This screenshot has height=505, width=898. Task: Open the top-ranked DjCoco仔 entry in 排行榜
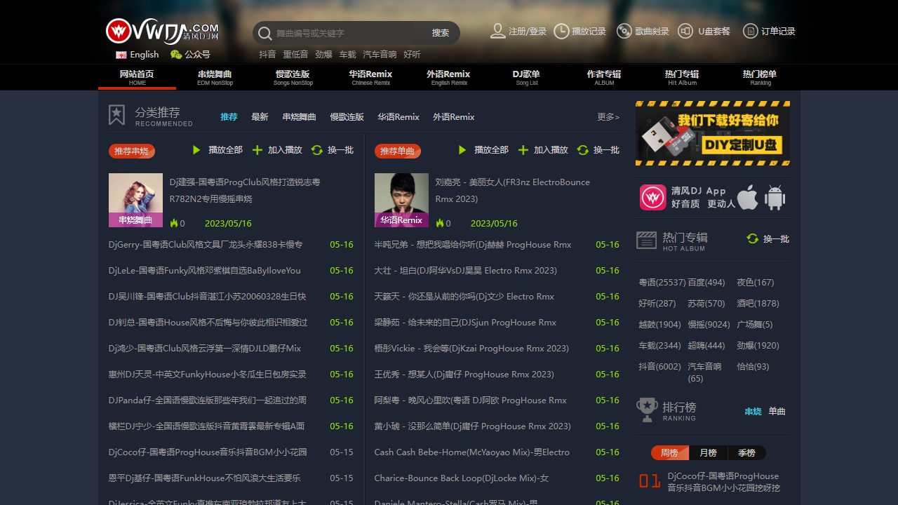pos(723,482)
